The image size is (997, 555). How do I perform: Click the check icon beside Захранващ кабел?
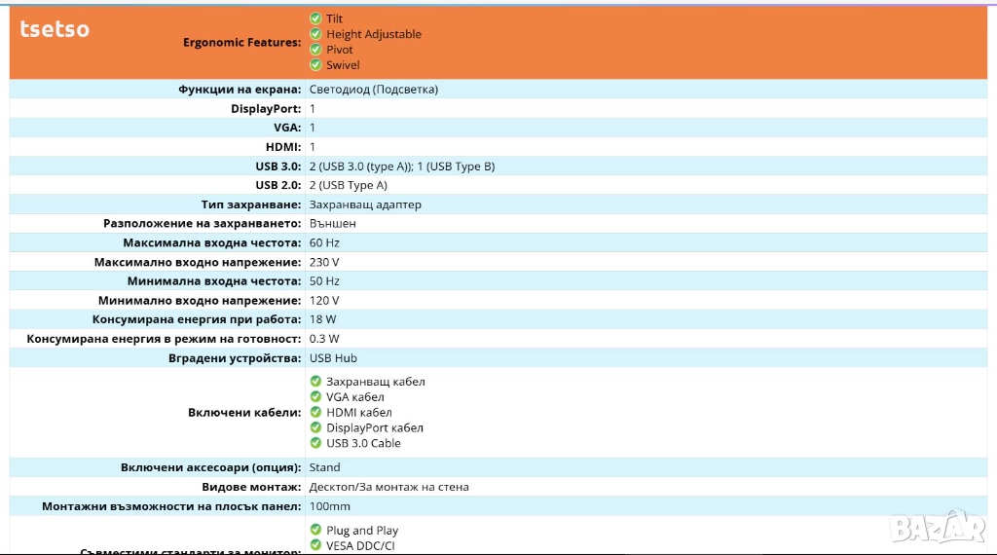click(x=315, y=382)
